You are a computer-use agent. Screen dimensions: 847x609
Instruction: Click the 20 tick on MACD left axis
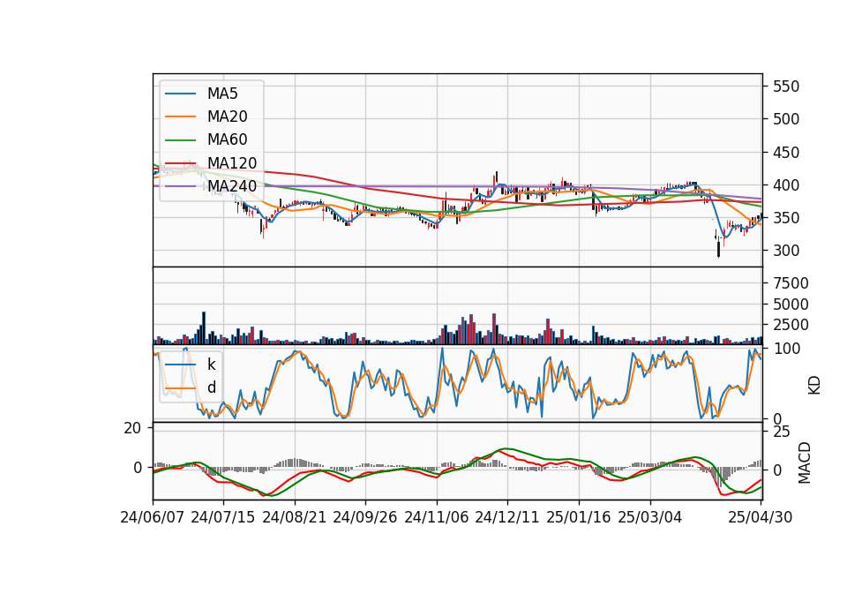[132, 428]
